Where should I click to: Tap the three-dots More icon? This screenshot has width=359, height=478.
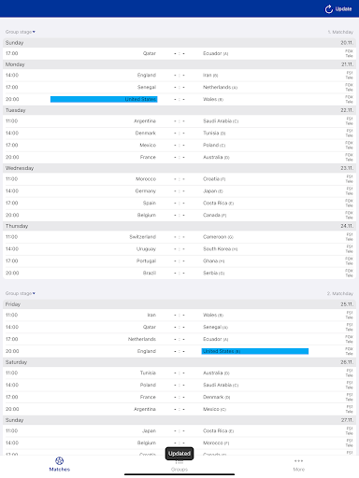click(298, 461)
